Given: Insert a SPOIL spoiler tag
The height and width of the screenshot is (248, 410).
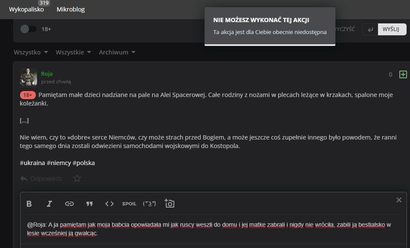Looking at the screenshot, I should (129, 204).
